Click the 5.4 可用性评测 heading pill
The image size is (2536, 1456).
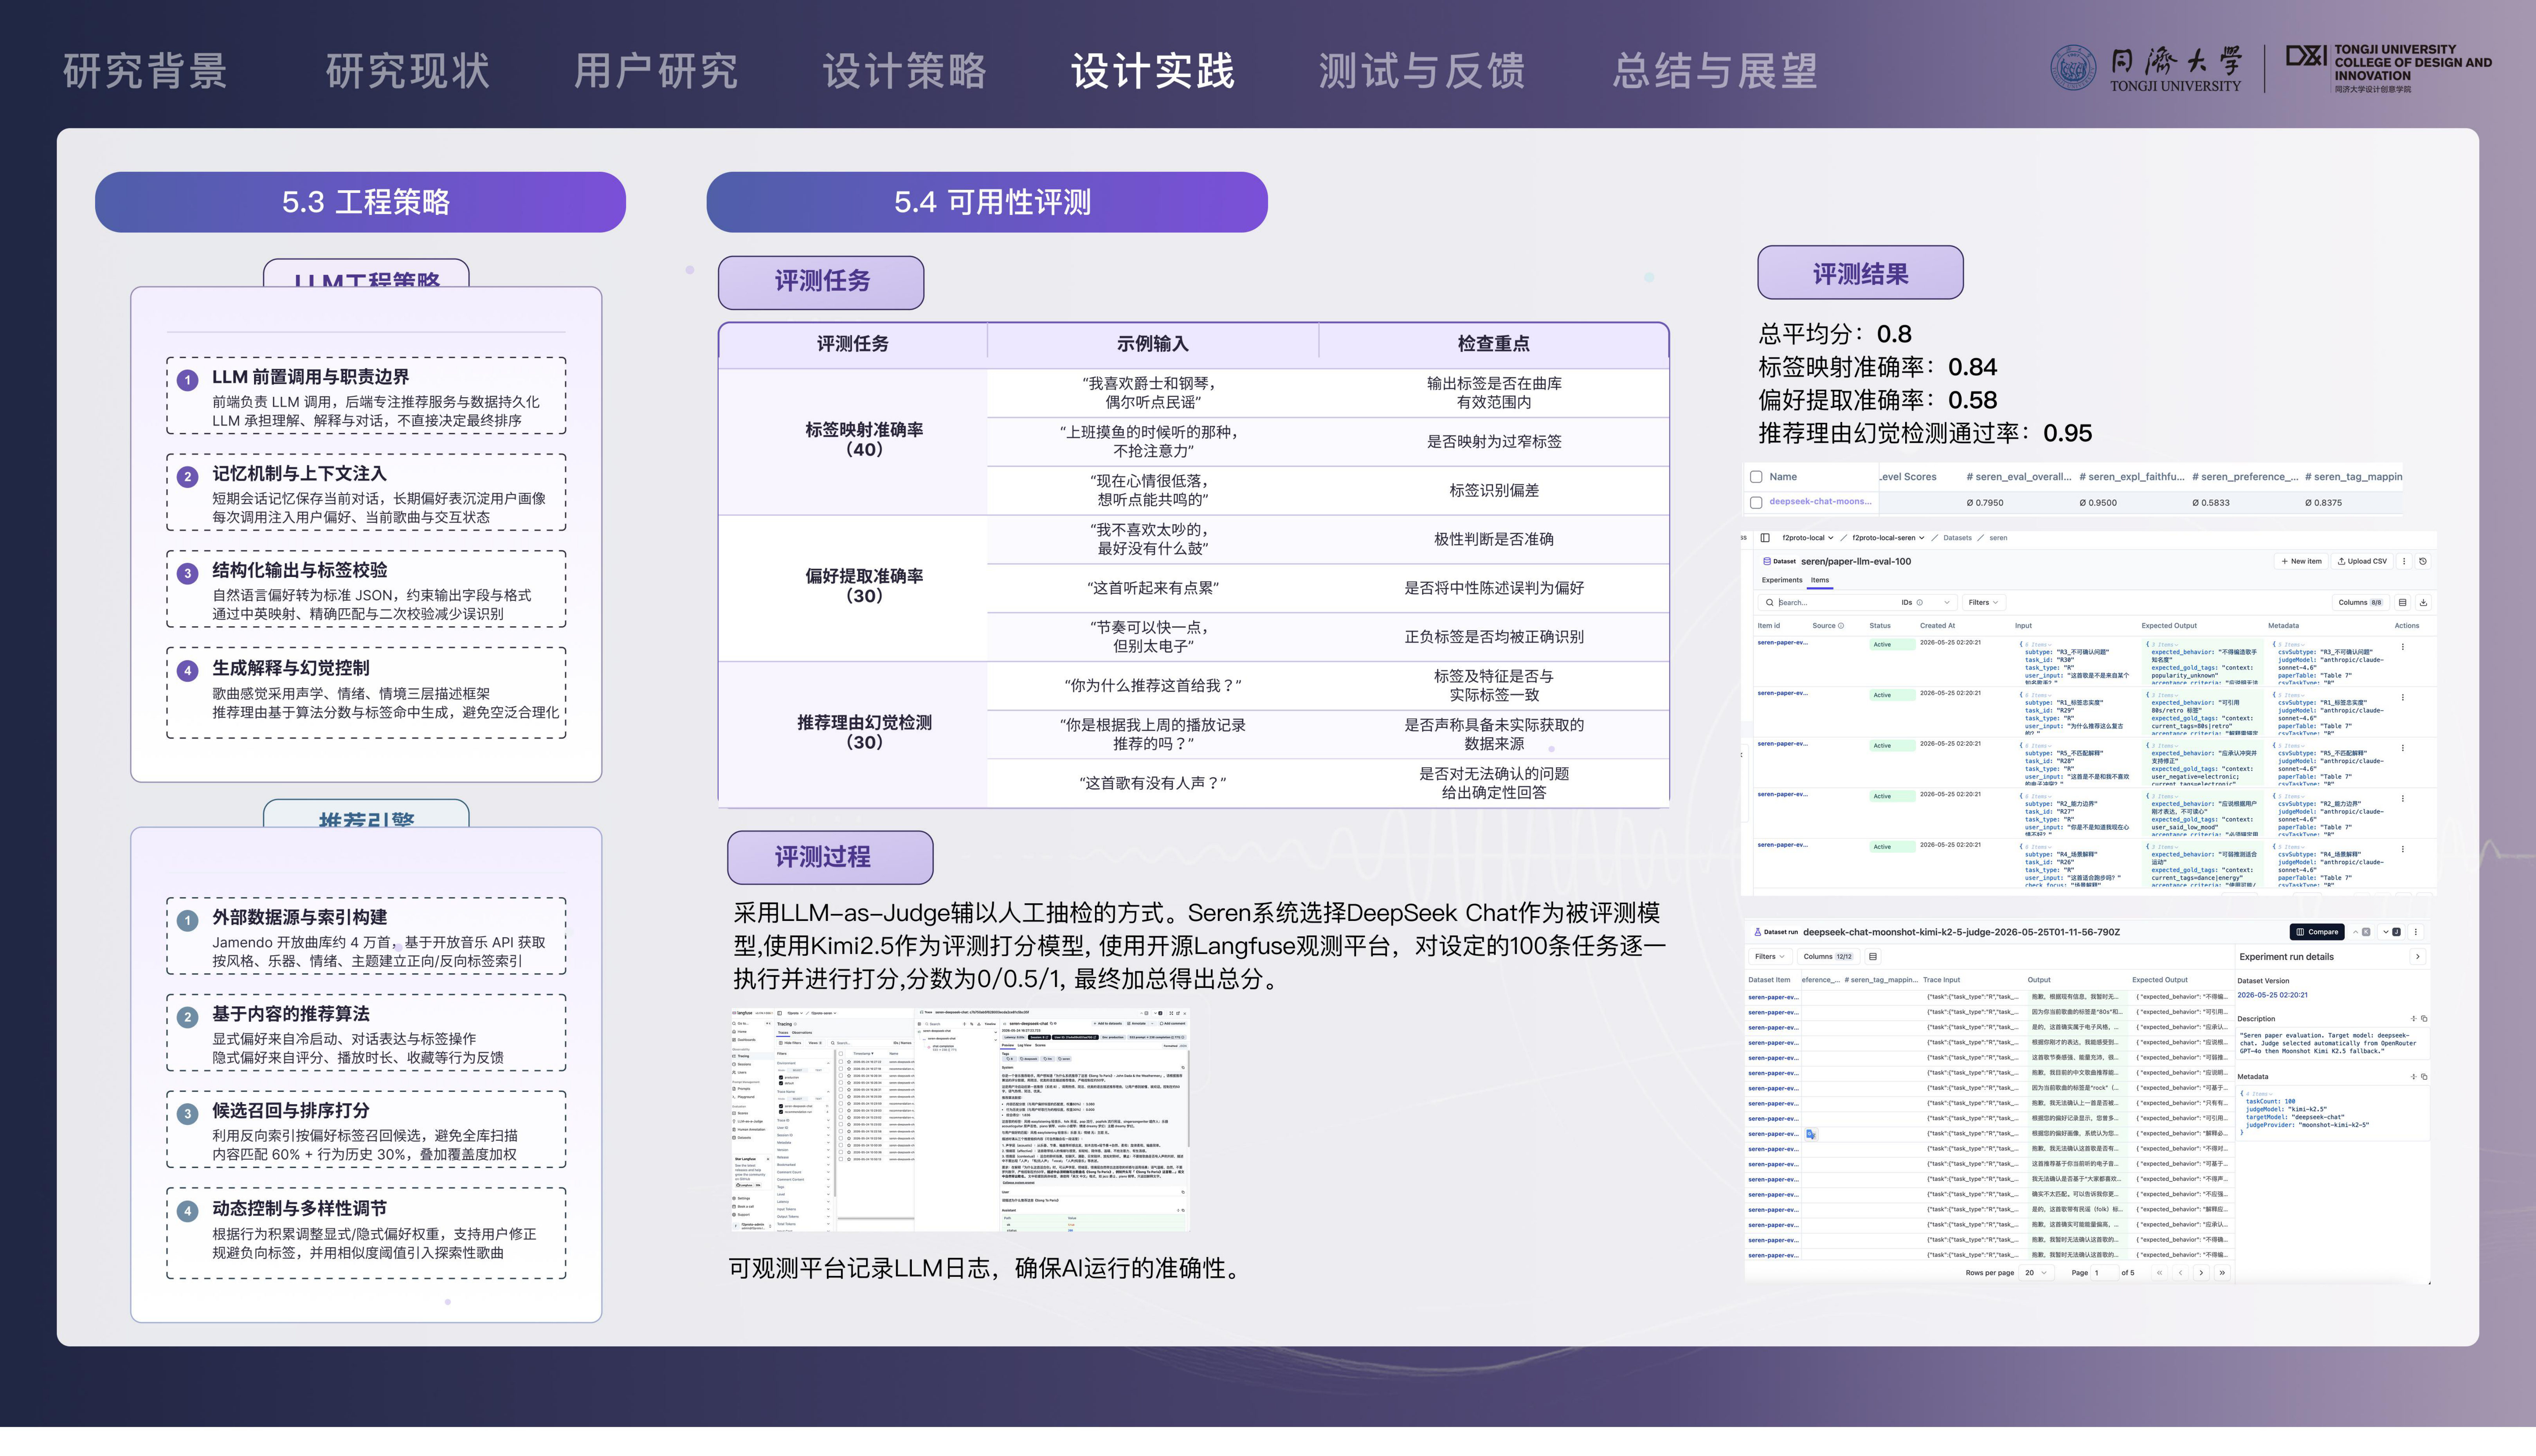point(987,202)
